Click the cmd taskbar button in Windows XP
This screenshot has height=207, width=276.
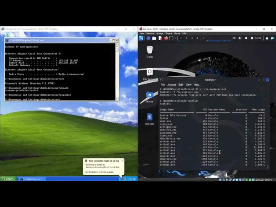[x=32, y=179]
